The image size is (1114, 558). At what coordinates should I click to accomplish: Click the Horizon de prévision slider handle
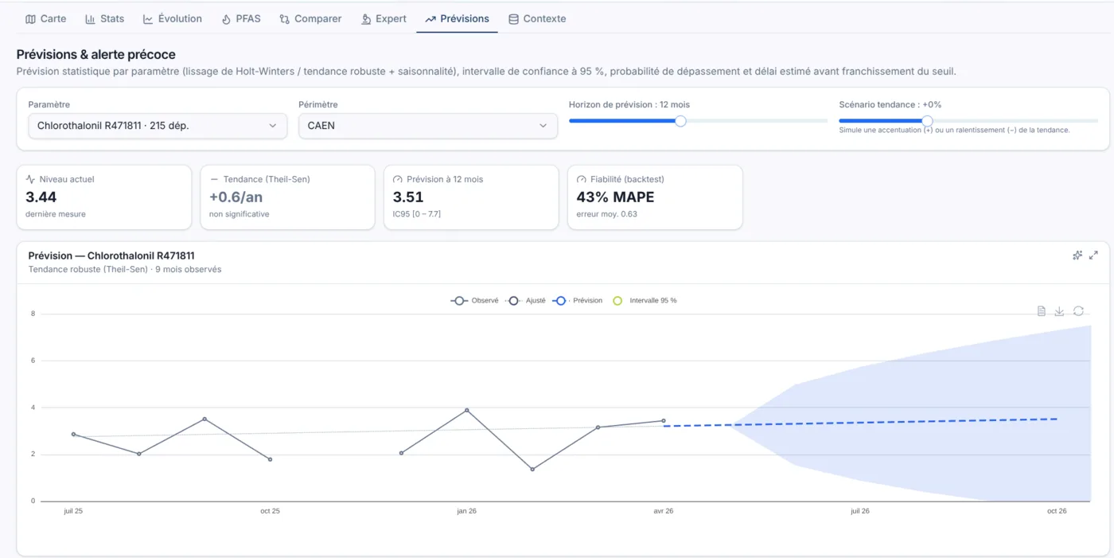coord(680,121)
